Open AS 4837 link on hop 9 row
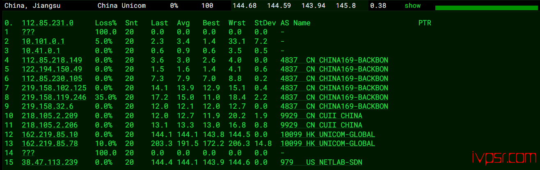The width and height of the screenshot is (540, 170). tap(334, 106)
